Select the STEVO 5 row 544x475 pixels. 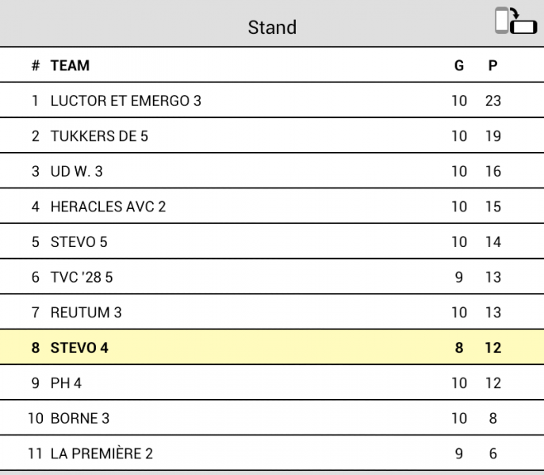(272, 241)
